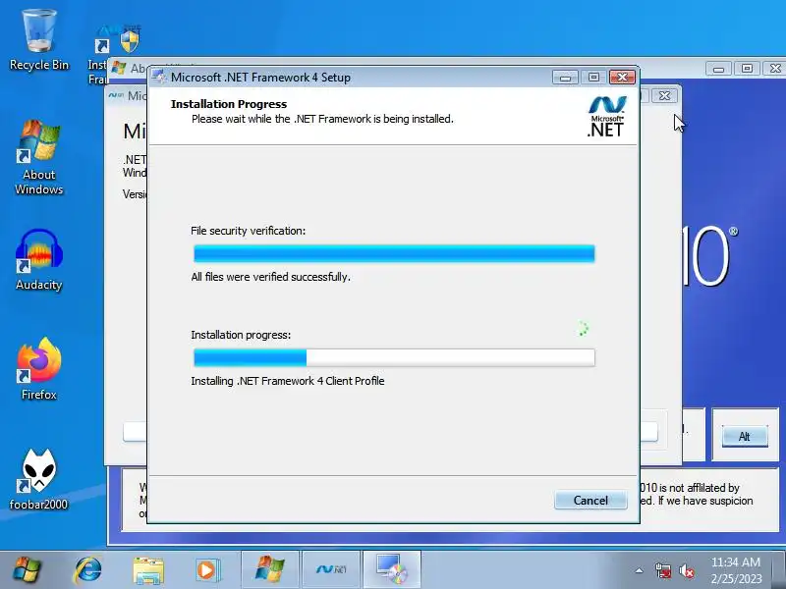Open Windows Media Player taskbar icon
The width and height of the screenshot is (786, 589).
(206, 570)
